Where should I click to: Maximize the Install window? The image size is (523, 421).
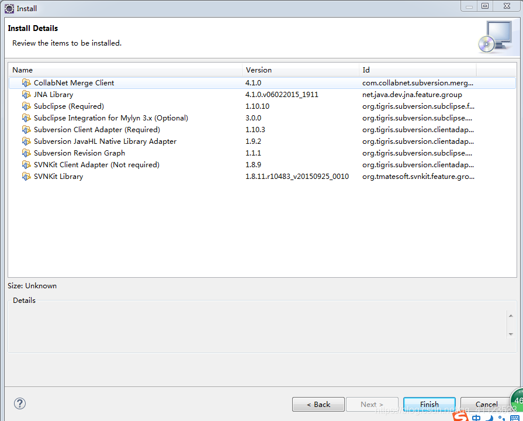[485, 6]
